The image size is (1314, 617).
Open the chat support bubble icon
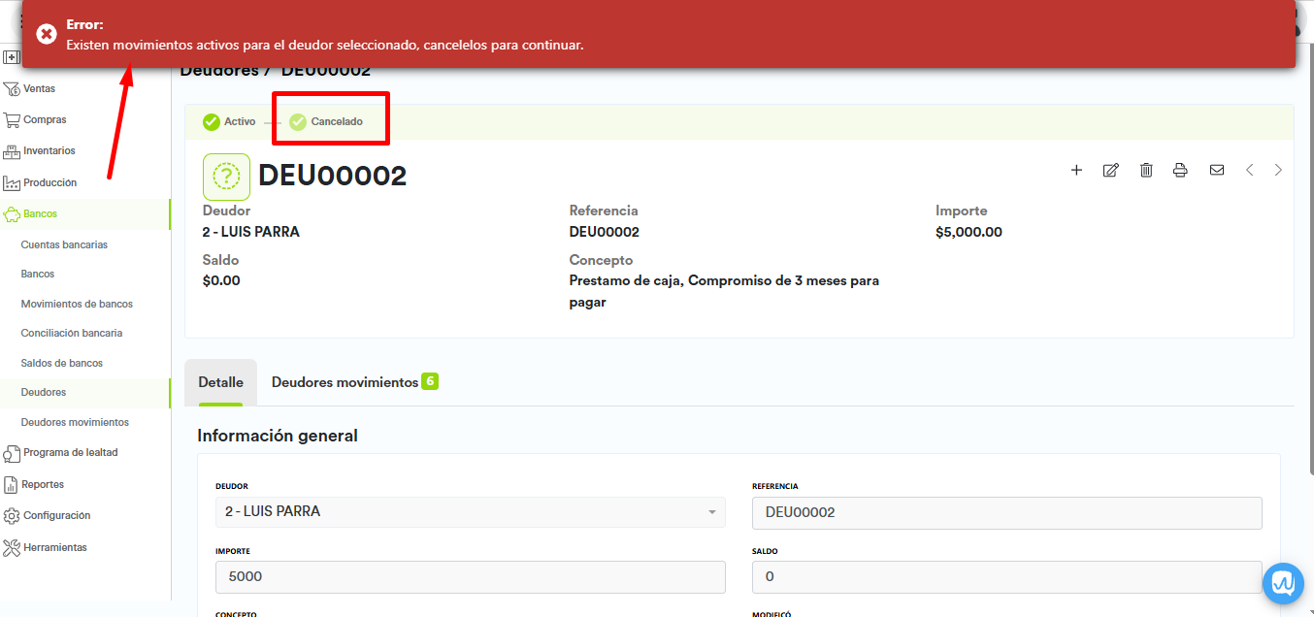(1284, 582)
